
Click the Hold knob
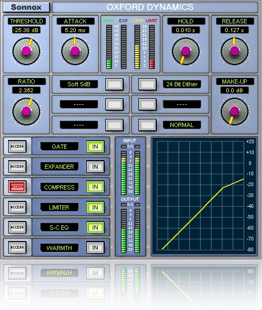pyautogui.click(x=186, y=51)
